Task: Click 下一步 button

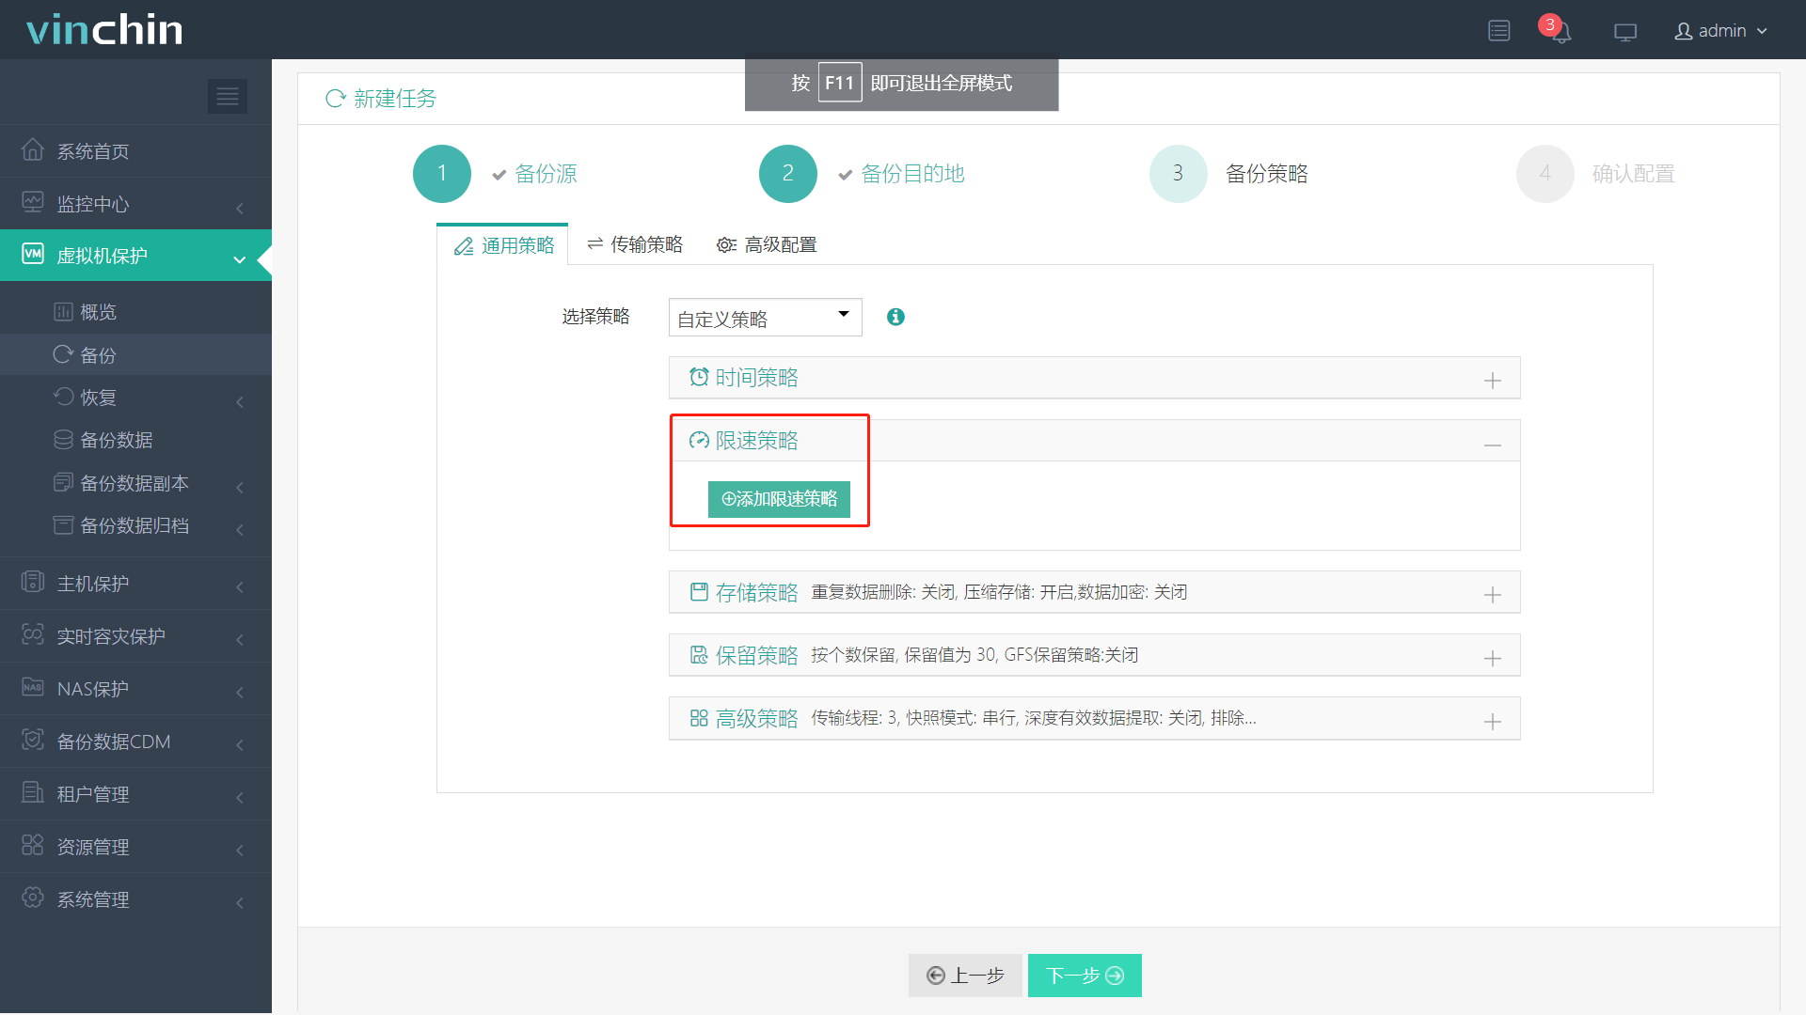Action: coord(1085,976)
